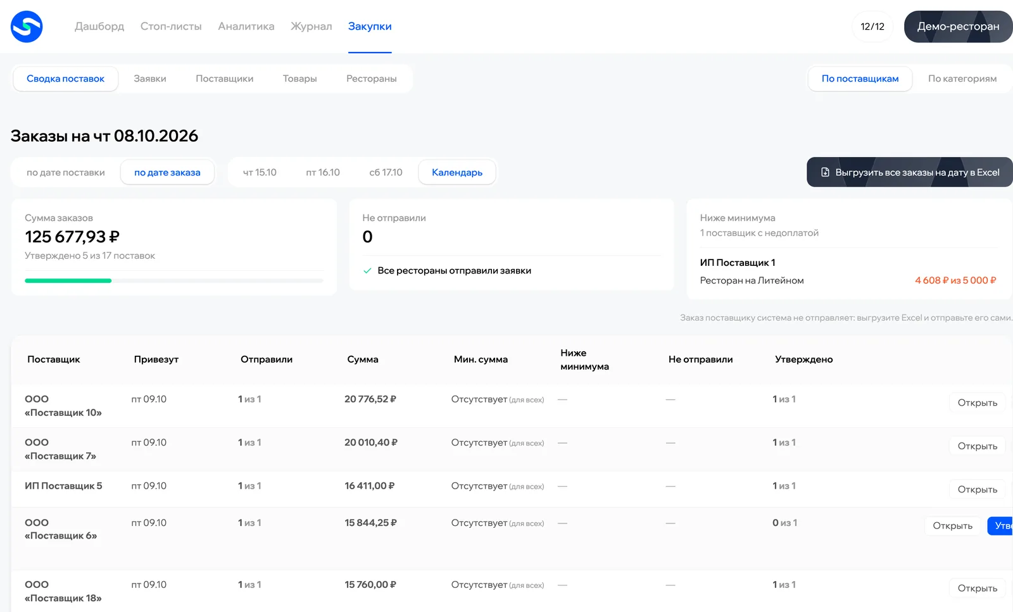Click the Сумма column header
Viewport: 1013px width, 612px height.
tap(363, 359)
